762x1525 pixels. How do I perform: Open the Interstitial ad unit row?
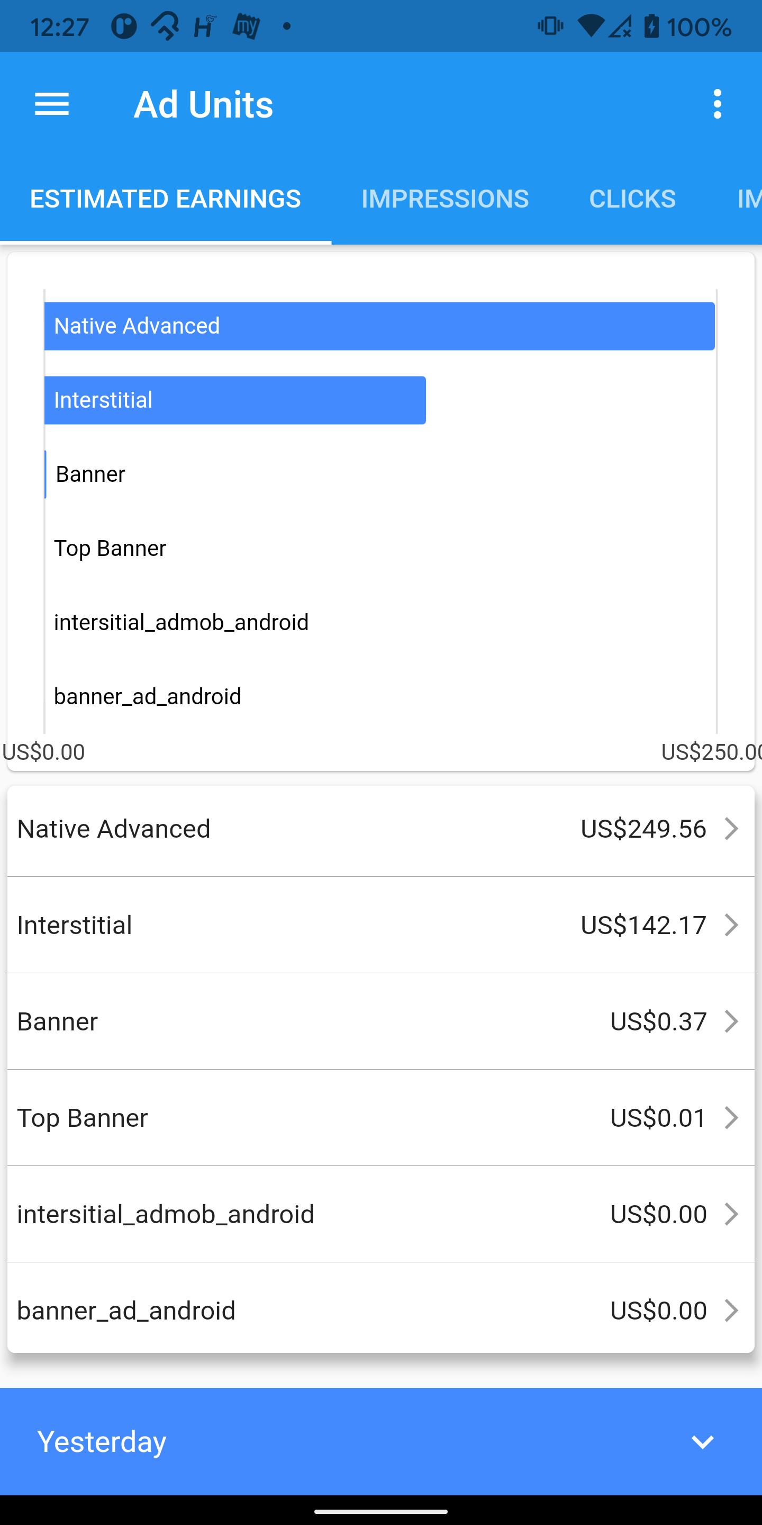click(x=381, y=925)
